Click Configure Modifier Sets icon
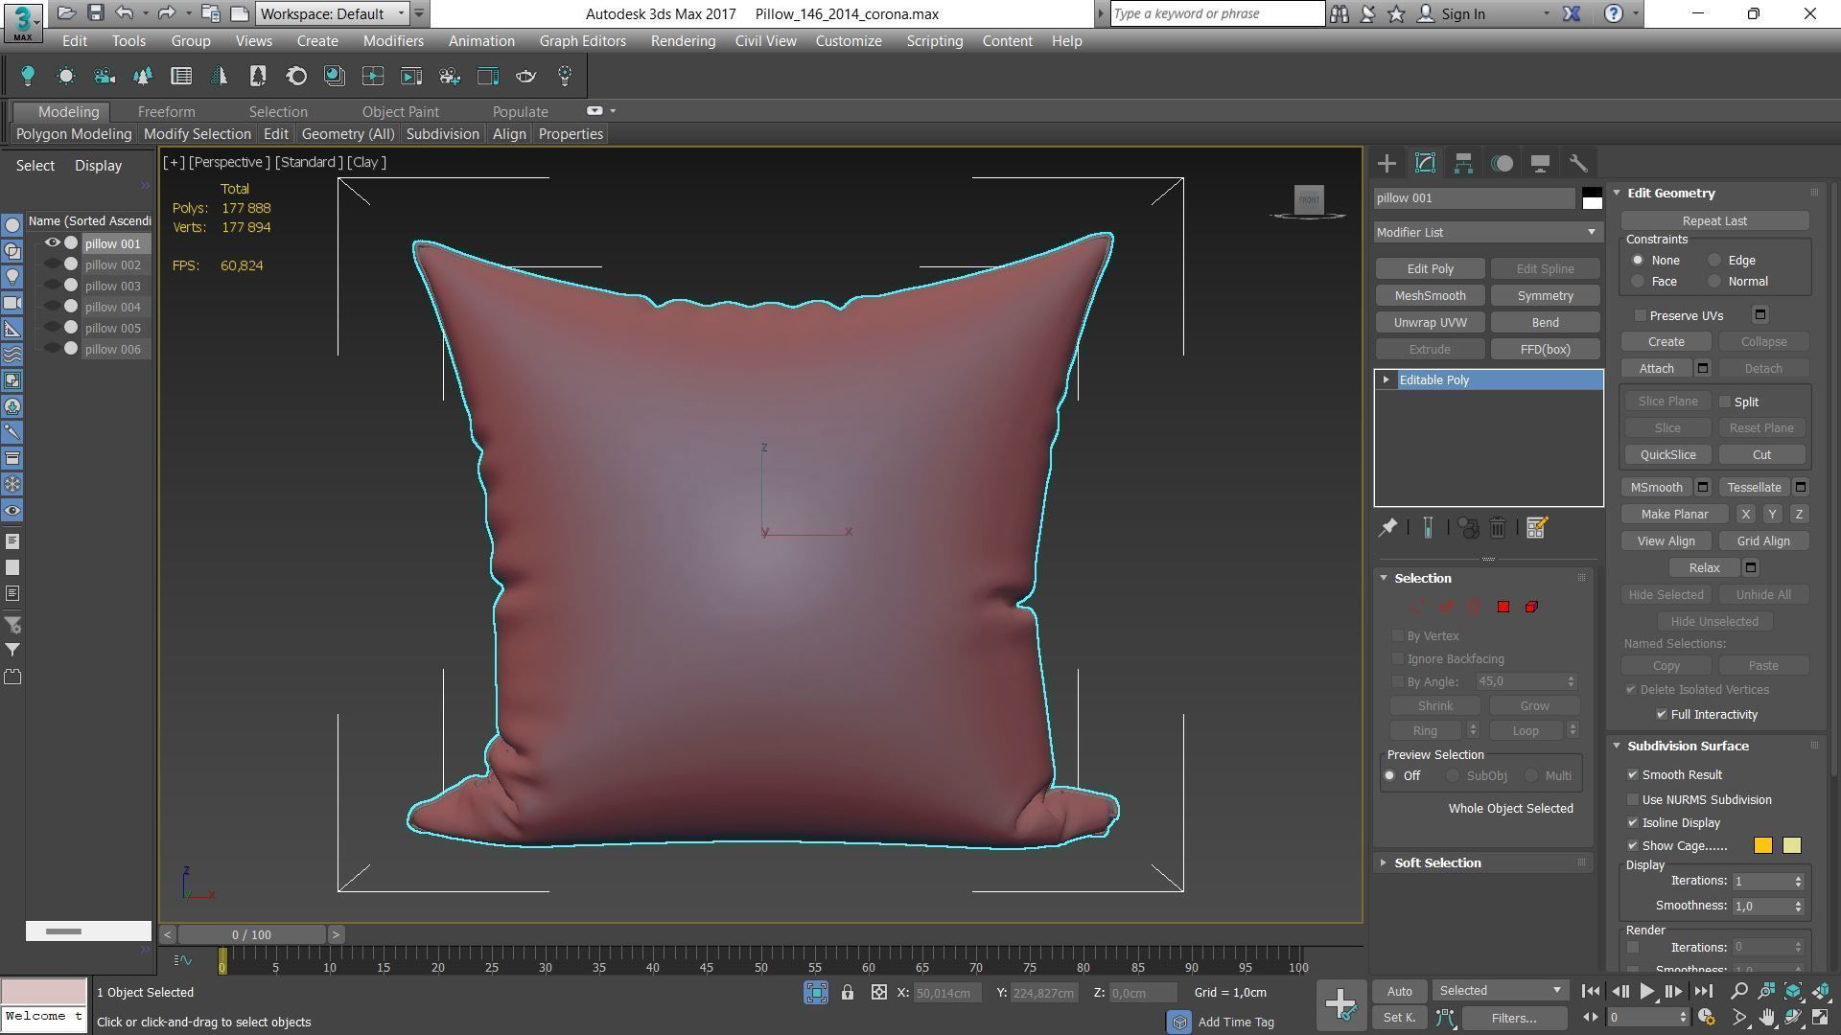The image size is (1841, 1035). click(1536, 528)
